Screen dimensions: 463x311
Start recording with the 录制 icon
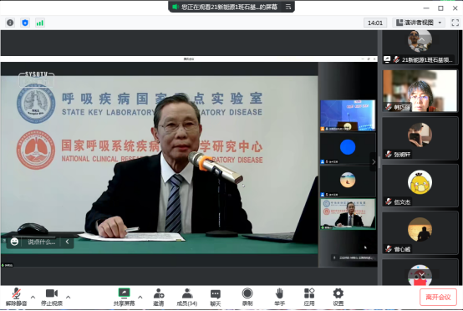click(x=247, y=297)
